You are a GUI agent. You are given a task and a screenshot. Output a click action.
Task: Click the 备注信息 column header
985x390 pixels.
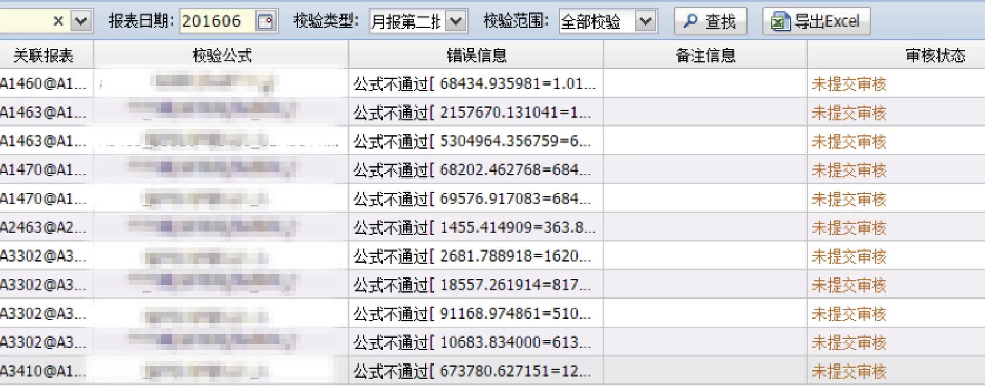(705, 55)
